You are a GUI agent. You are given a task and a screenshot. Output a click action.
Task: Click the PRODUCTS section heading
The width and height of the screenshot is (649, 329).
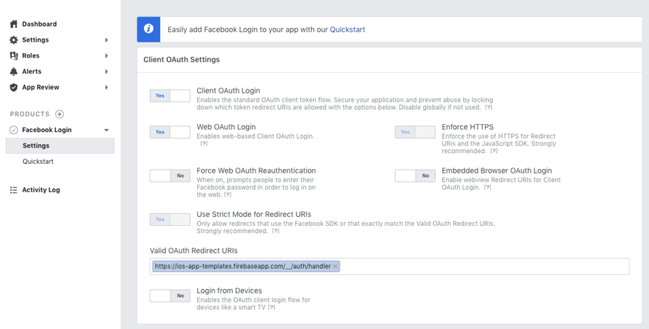click(30, 114)
